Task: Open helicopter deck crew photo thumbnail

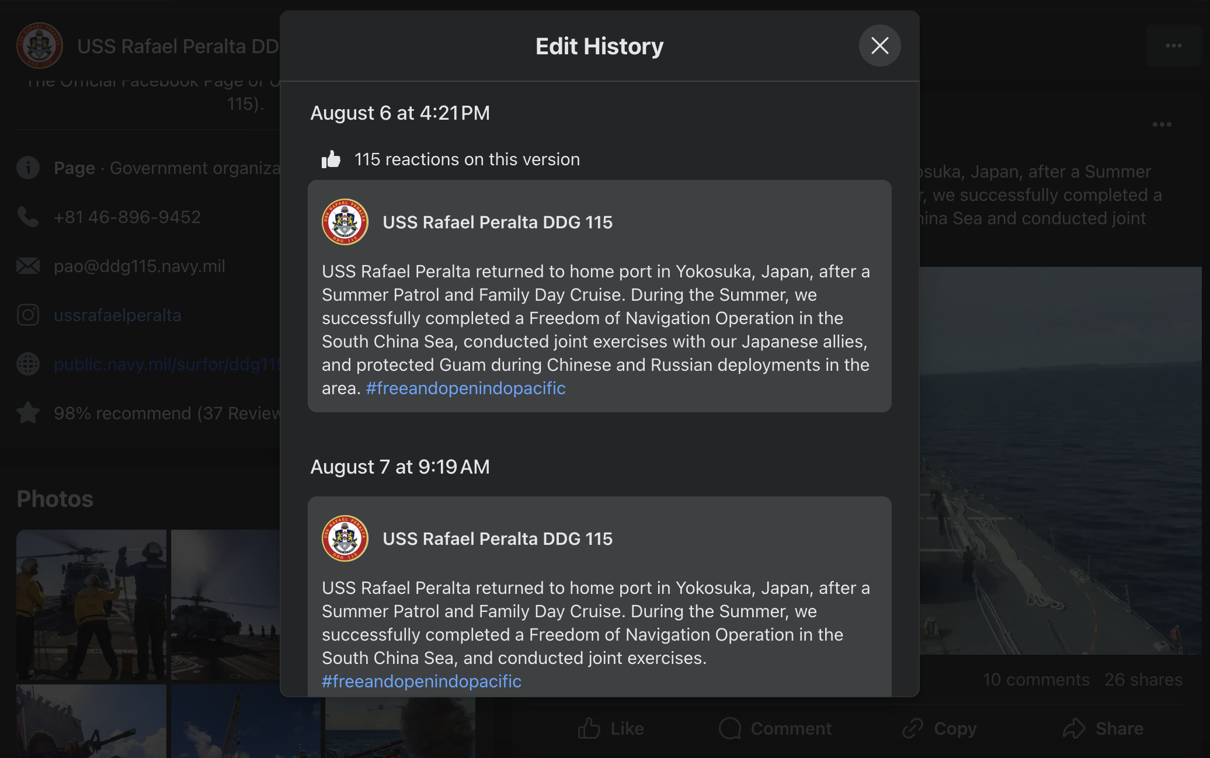Action: tap(91, 604)
